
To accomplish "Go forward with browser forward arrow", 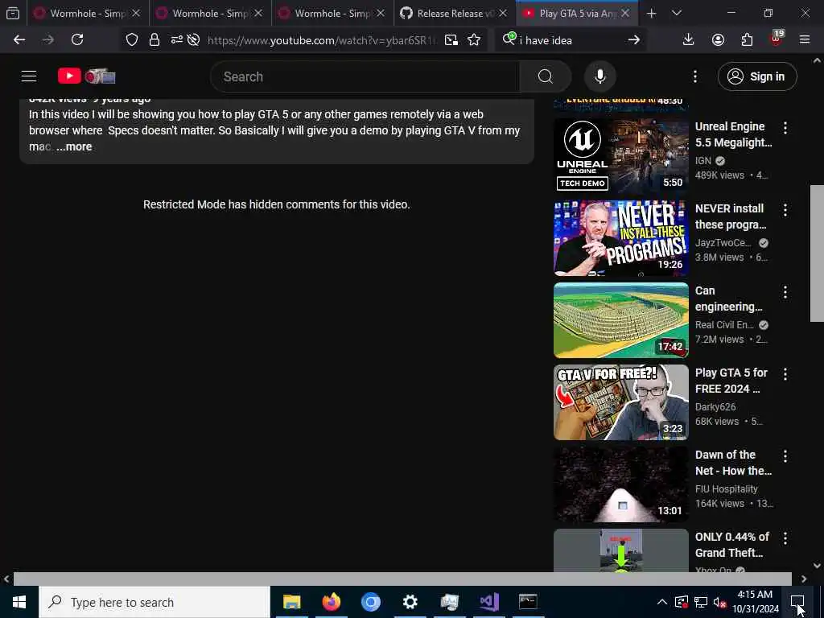I will click(x=47, y=39).
